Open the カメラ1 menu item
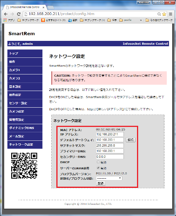This screenshot has height=216, width=176. [25, 70]
